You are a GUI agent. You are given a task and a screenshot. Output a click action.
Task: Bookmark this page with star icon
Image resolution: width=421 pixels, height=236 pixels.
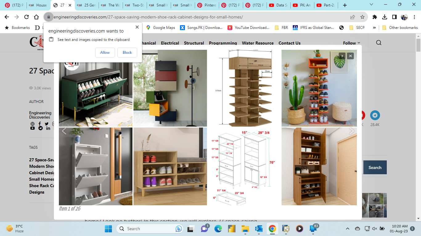pyautogui.click(x=362, y=17)
